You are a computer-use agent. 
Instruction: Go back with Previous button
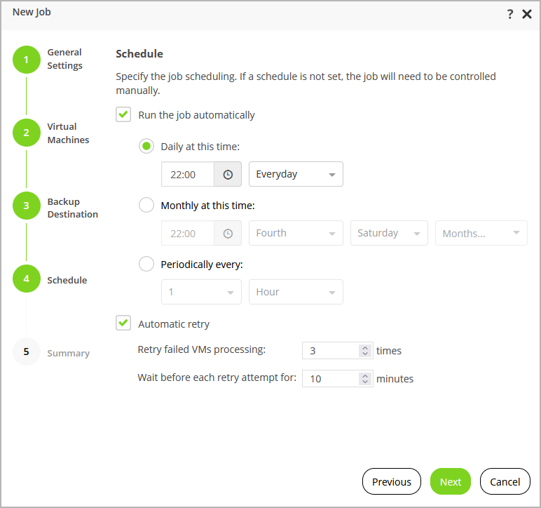coord(391,481)
